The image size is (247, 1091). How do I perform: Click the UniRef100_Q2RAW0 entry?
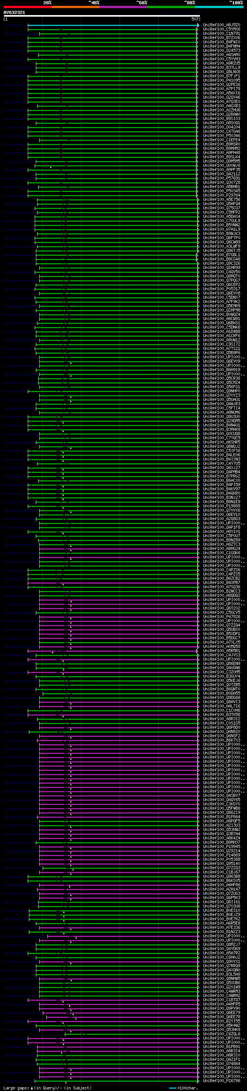coord(222,114)
